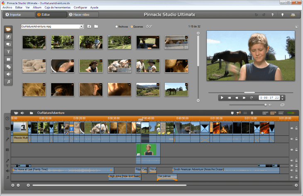The height and width of the screenshot is (196, 303).
Task: Select the Escenas radio button
Action: pos(132,27)
